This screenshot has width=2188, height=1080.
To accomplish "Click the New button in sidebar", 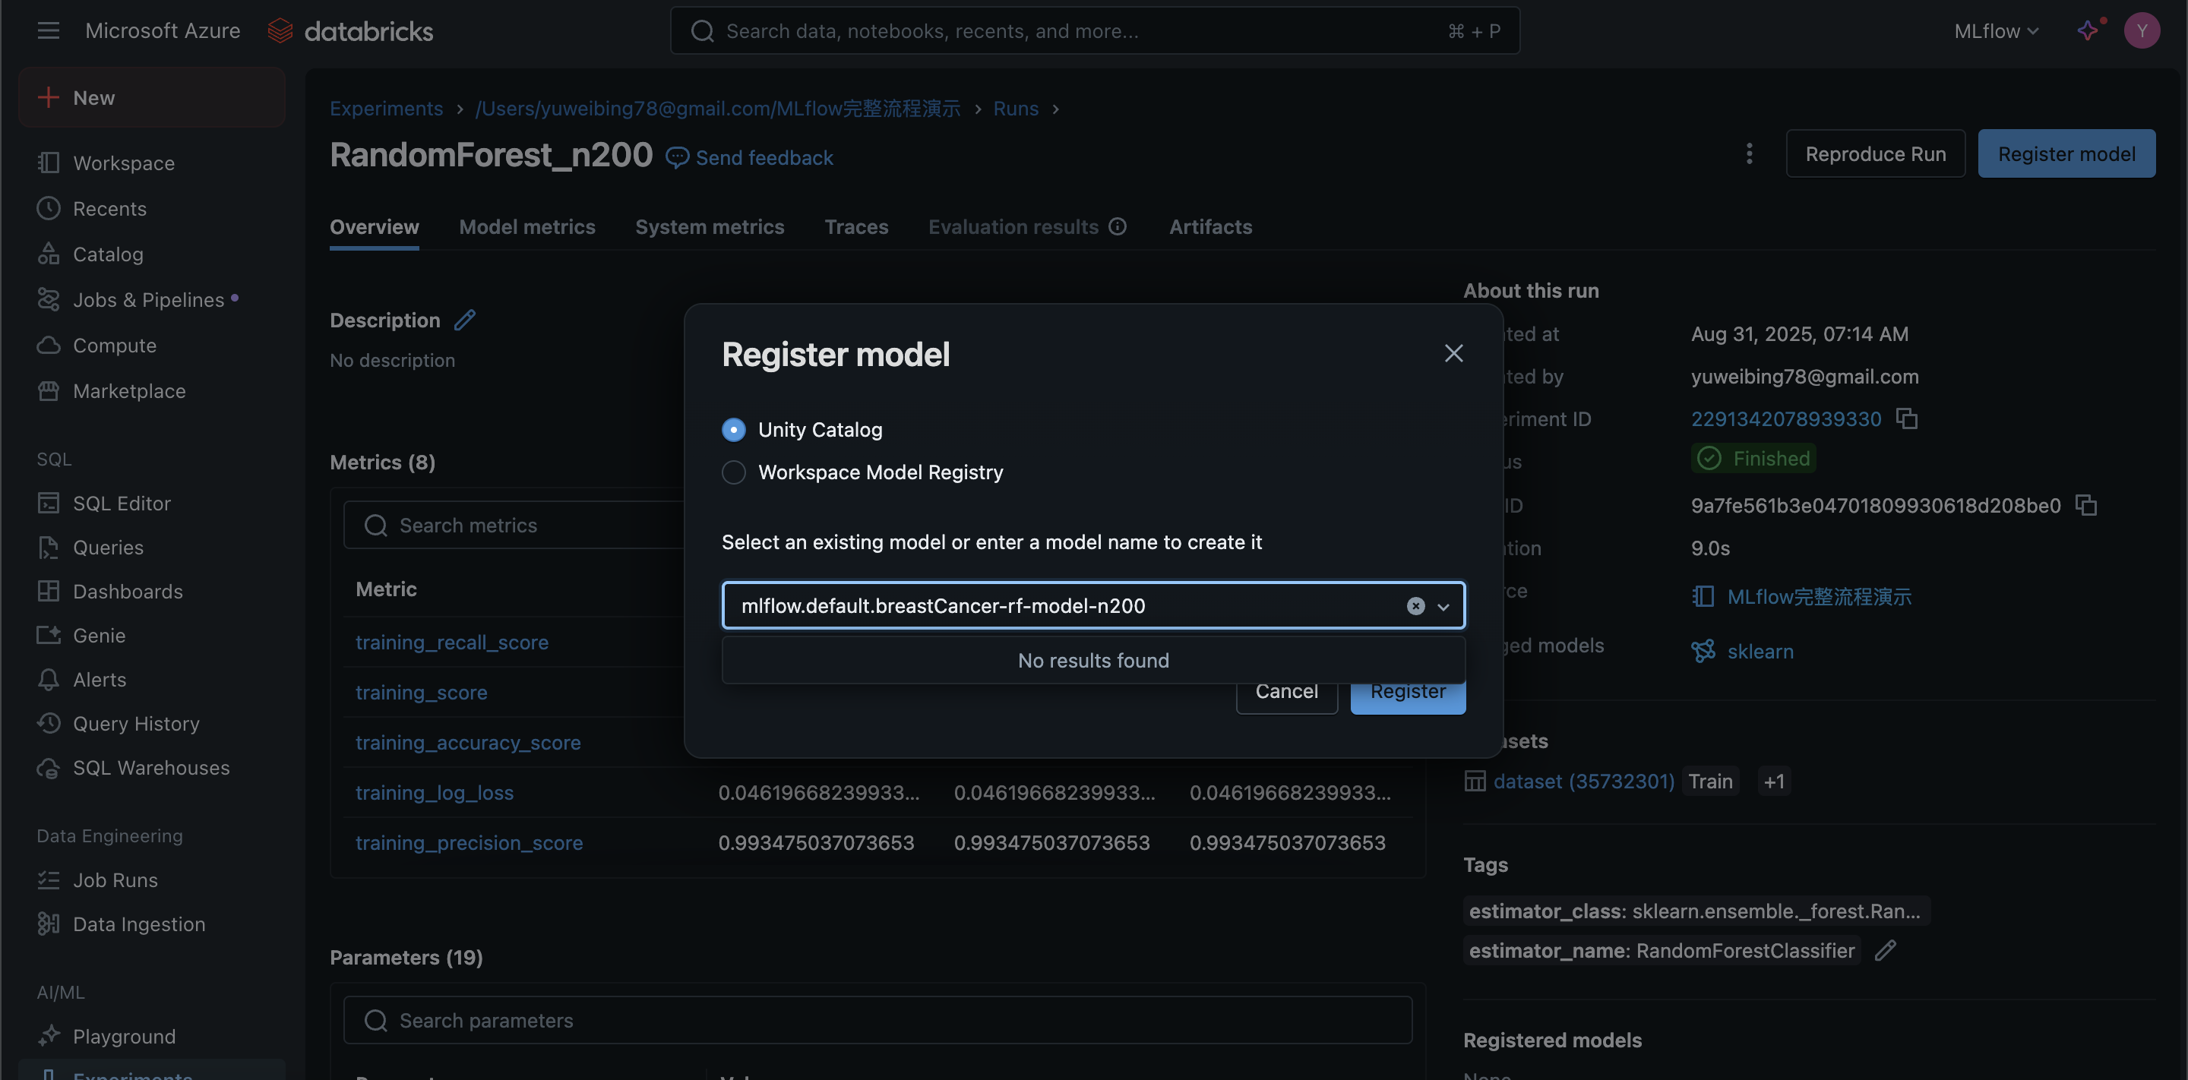I will (152, 98).
